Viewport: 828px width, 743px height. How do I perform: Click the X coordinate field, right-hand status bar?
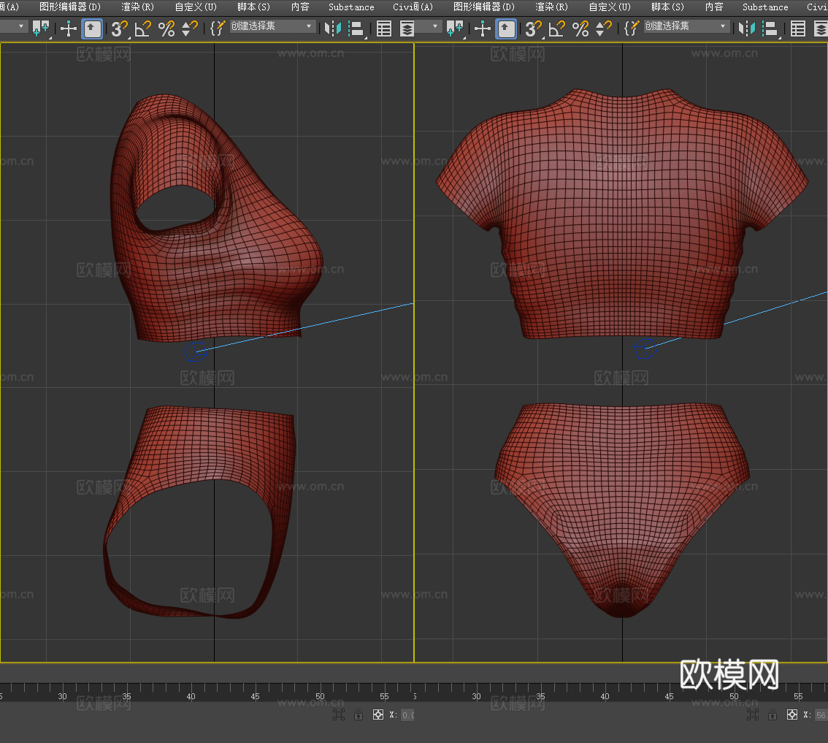coord(821,715)
